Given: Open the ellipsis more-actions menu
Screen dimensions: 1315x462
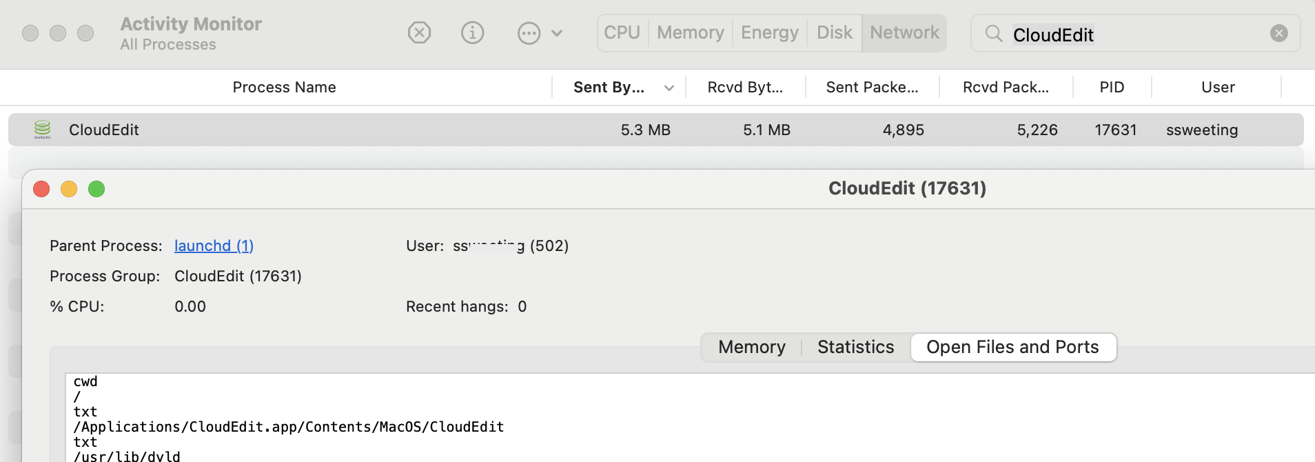Looking at the screenshot, I should pos(529,33).
